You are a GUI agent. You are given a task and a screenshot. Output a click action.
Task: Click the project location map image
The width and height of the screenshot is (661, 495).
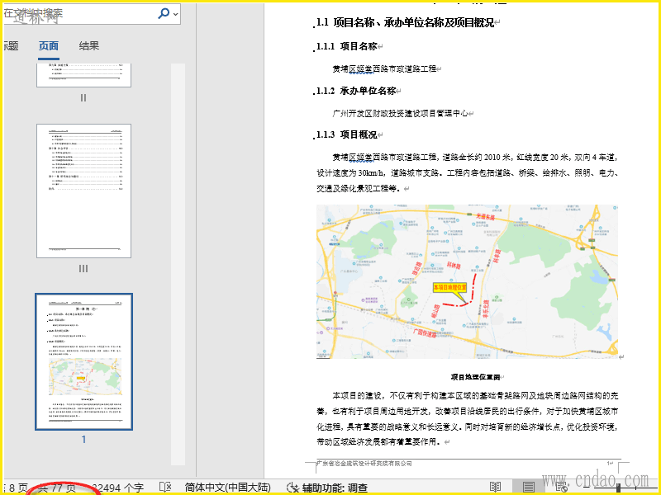[x=467, y=281]
